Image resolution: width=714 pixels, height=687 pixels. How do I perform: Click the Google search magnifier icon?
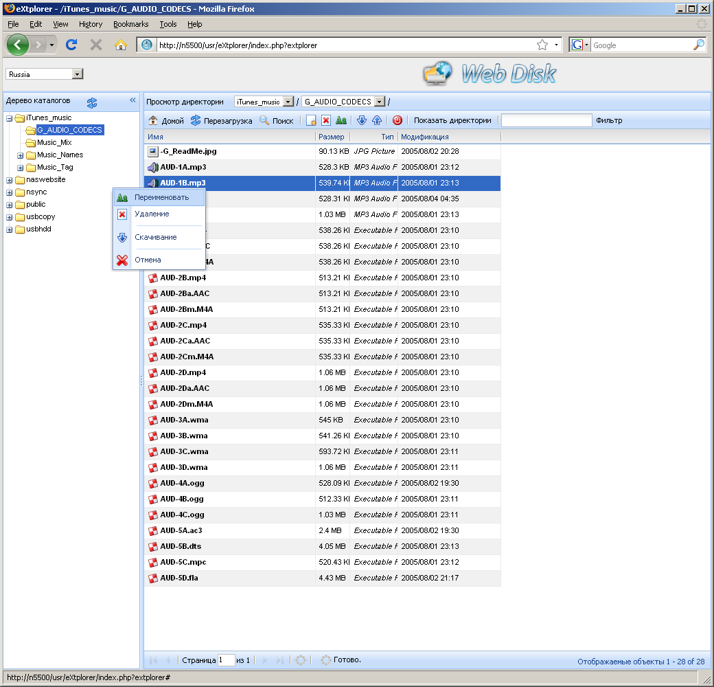(698, 45)
